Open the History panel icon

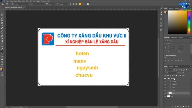[x=161, y=9]
